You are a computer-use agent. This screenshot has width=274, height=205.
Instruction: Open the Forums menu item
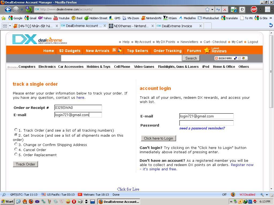coord(194,51)
